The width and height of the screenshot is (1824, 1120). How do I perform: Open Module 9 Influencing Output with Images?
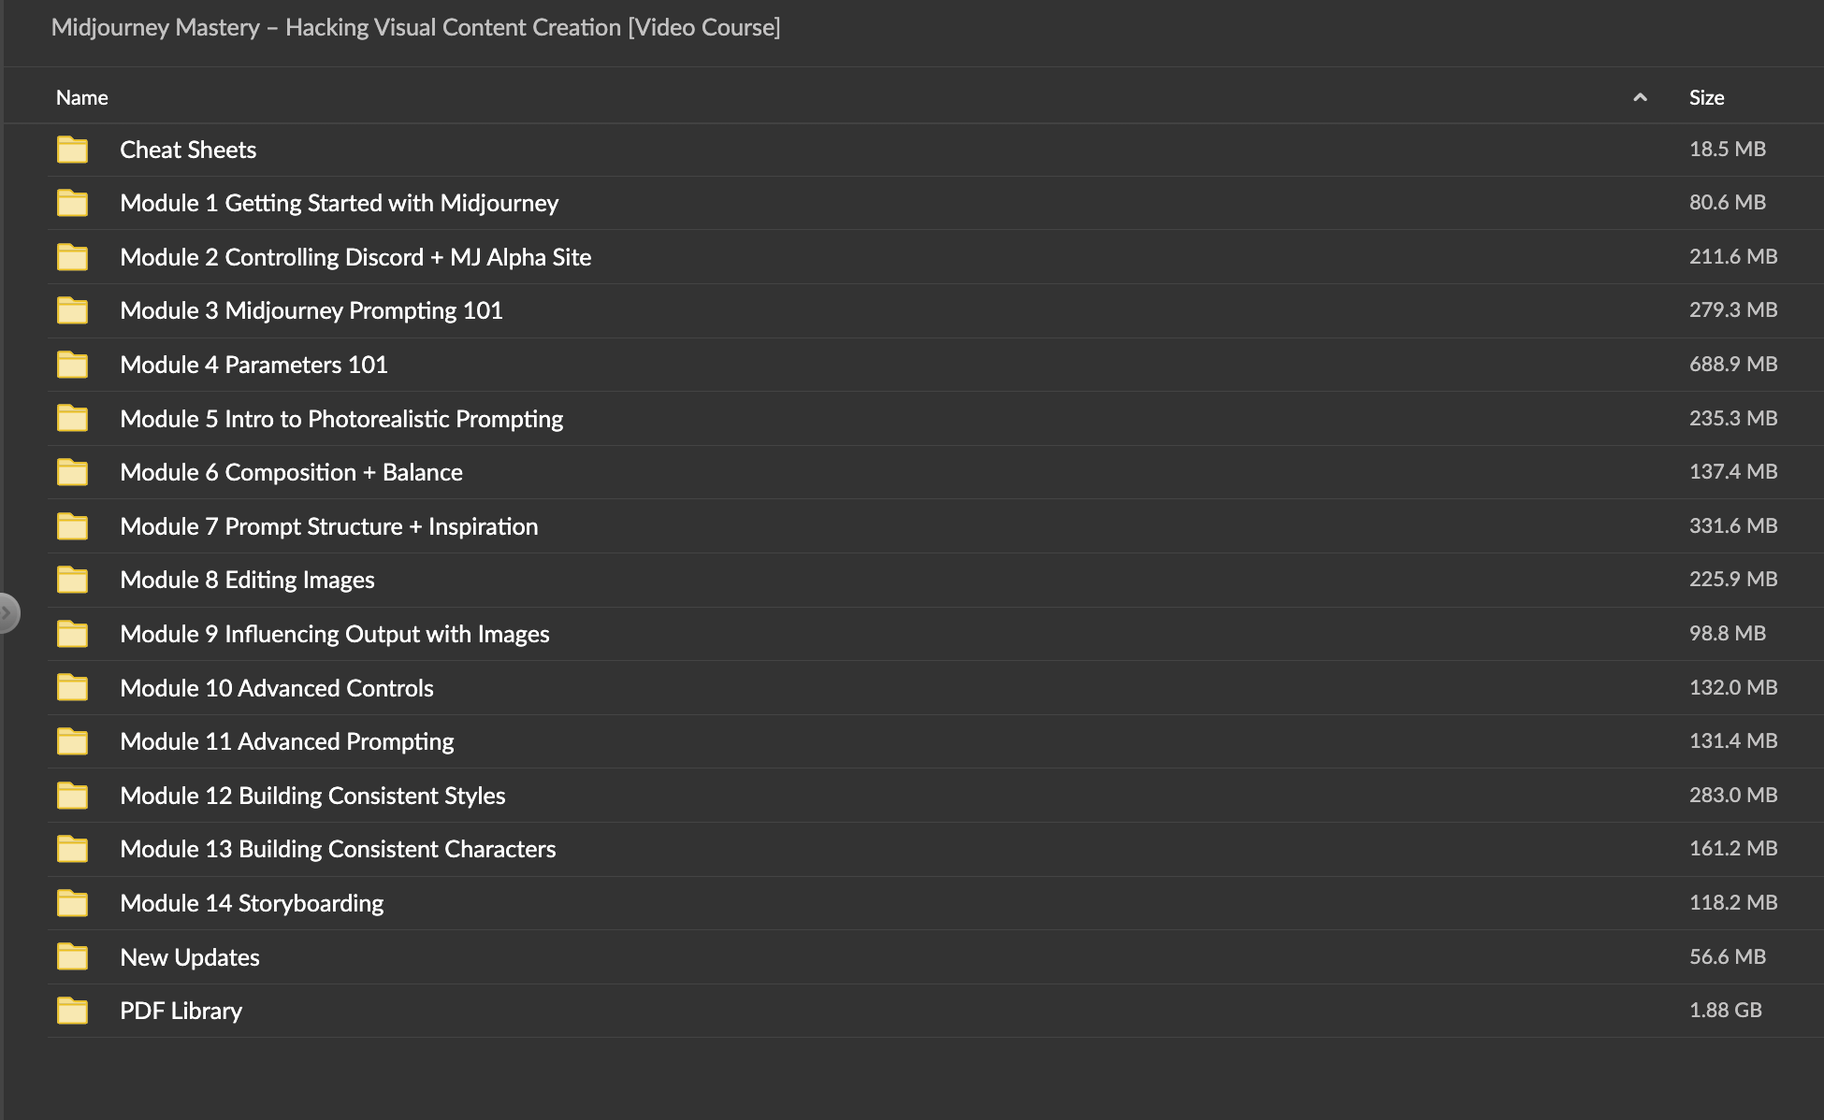[x=335, y=633]
